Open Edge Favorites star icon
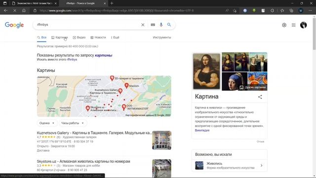 pyautogui.click(x=282, y=10)
